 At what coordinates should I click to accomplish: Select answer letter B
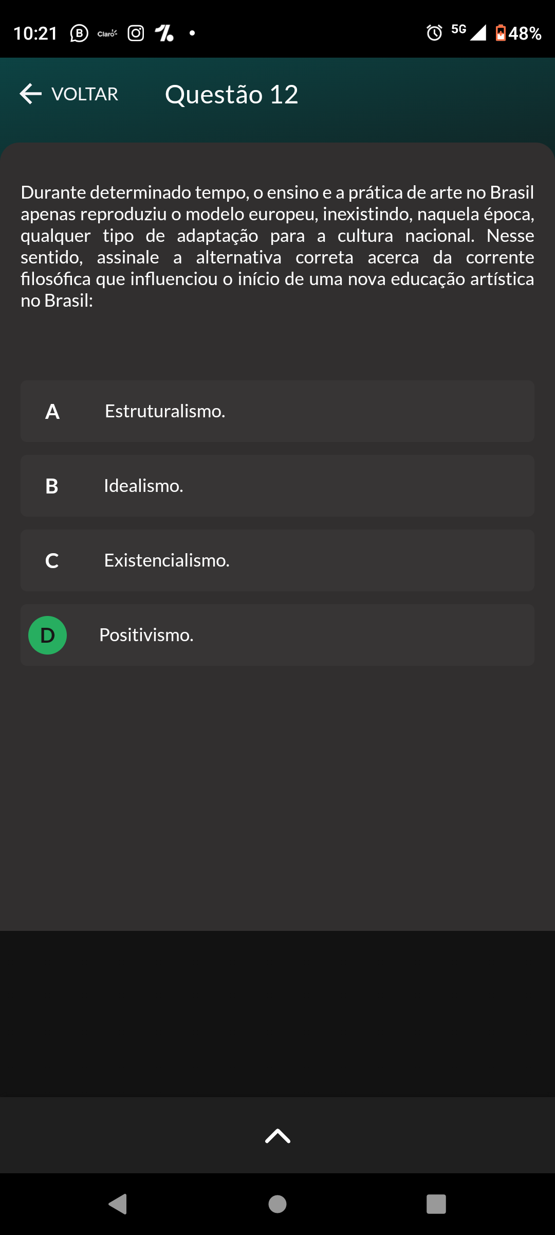[52, 486]
